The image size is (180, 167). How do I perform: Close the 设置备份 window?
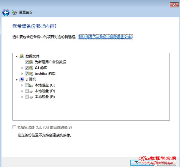coord(174,5)
